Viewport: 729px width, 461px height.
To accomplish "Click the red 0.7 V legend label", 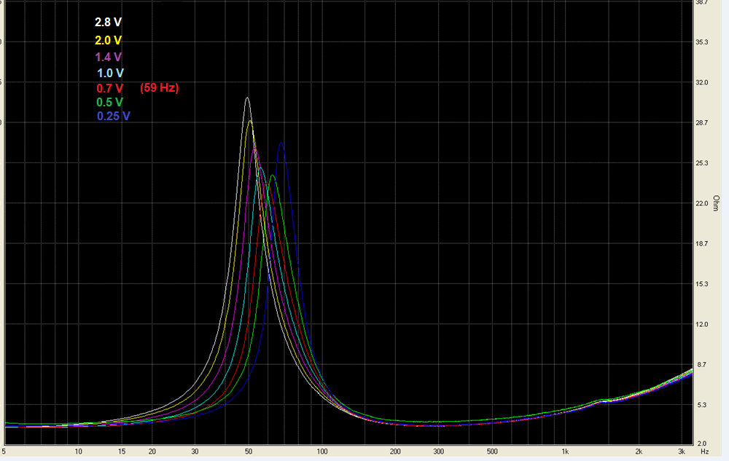I will [110, 88].
